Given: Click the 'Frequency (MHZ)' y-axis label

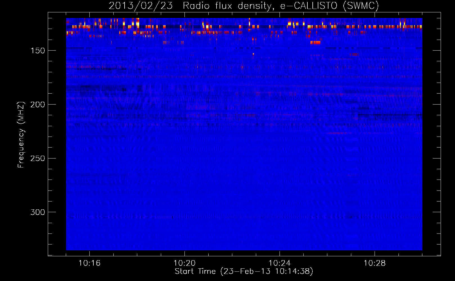Looking at the screenshot, I should (21, 135).
